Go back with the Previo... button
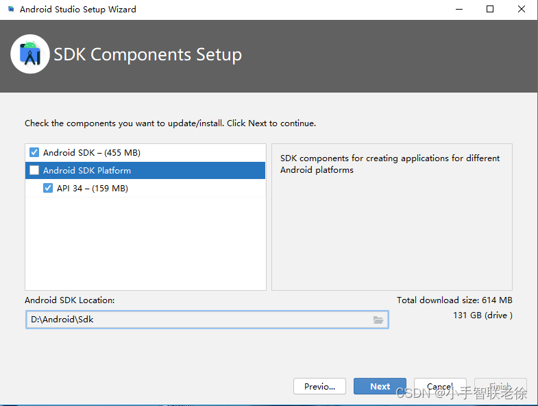This screenshot has width=538, height=406. 319,386
